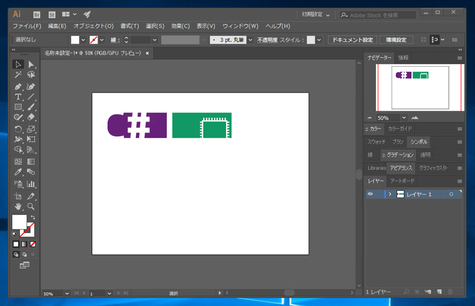The width and height of the screenshot is (475, 306).
Task: Select the Pen tool
Action: click(18, 87)
